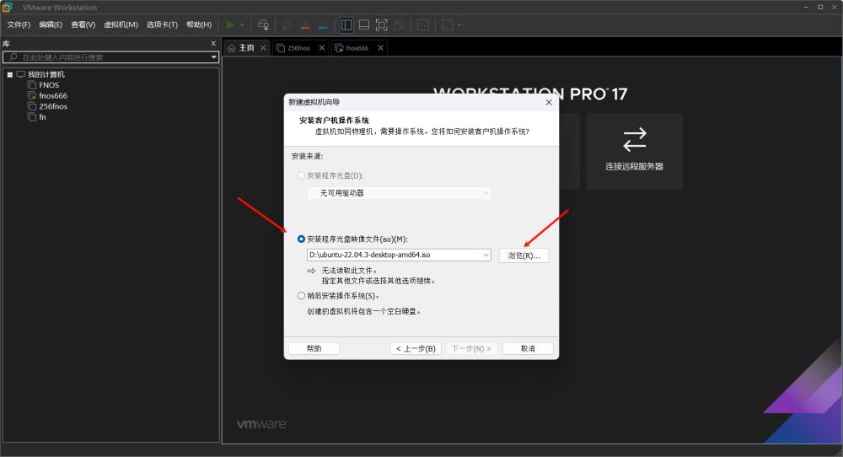Open the 无可用驱动器 drive dropdown

point(399,193)
